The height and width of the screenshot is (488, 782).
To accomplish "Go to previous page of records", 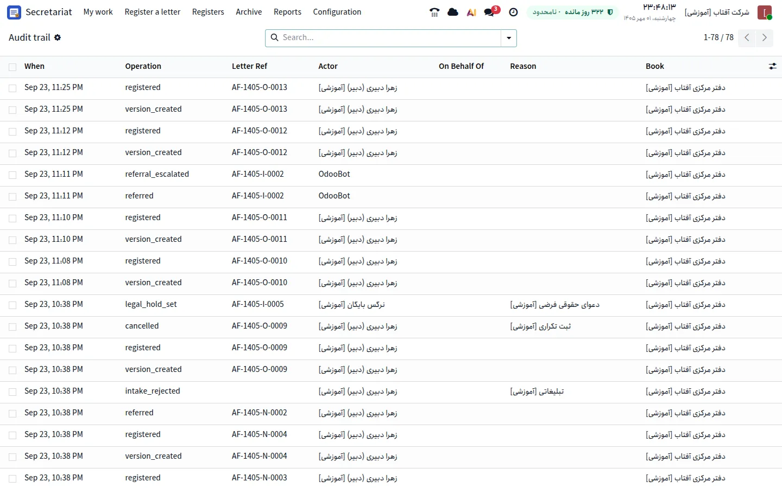I will point(747,37).
